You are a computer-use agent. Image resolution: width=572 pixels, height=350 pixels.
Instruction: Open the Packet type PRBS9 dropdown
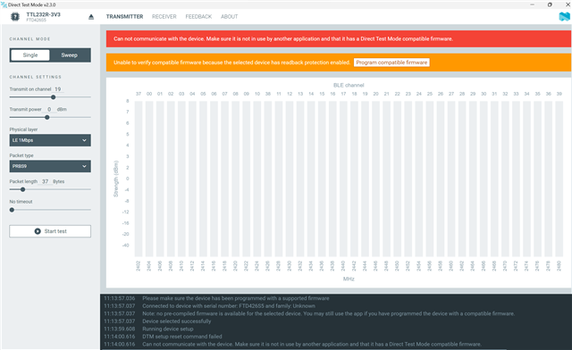pos(50,166)
